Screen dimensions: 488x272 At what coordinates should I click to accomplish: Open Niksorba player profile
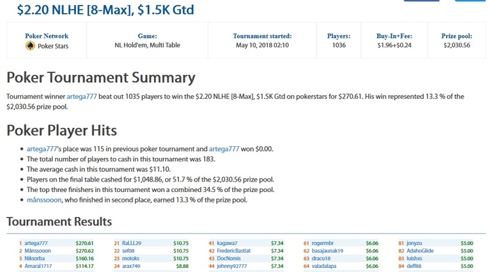coord(34,258)
